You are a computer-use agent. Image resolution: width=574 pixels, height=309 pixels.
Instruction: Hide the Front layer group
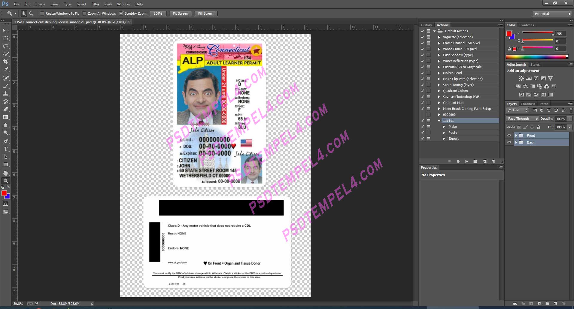[509, 136]
